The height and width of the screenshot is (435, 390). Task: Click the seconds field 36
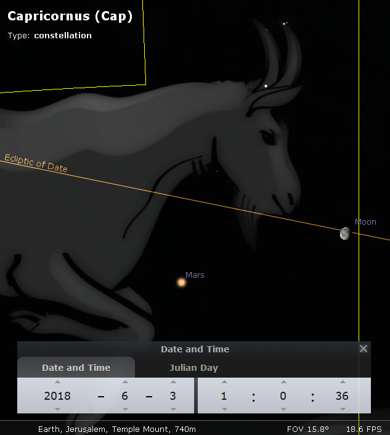342,396
